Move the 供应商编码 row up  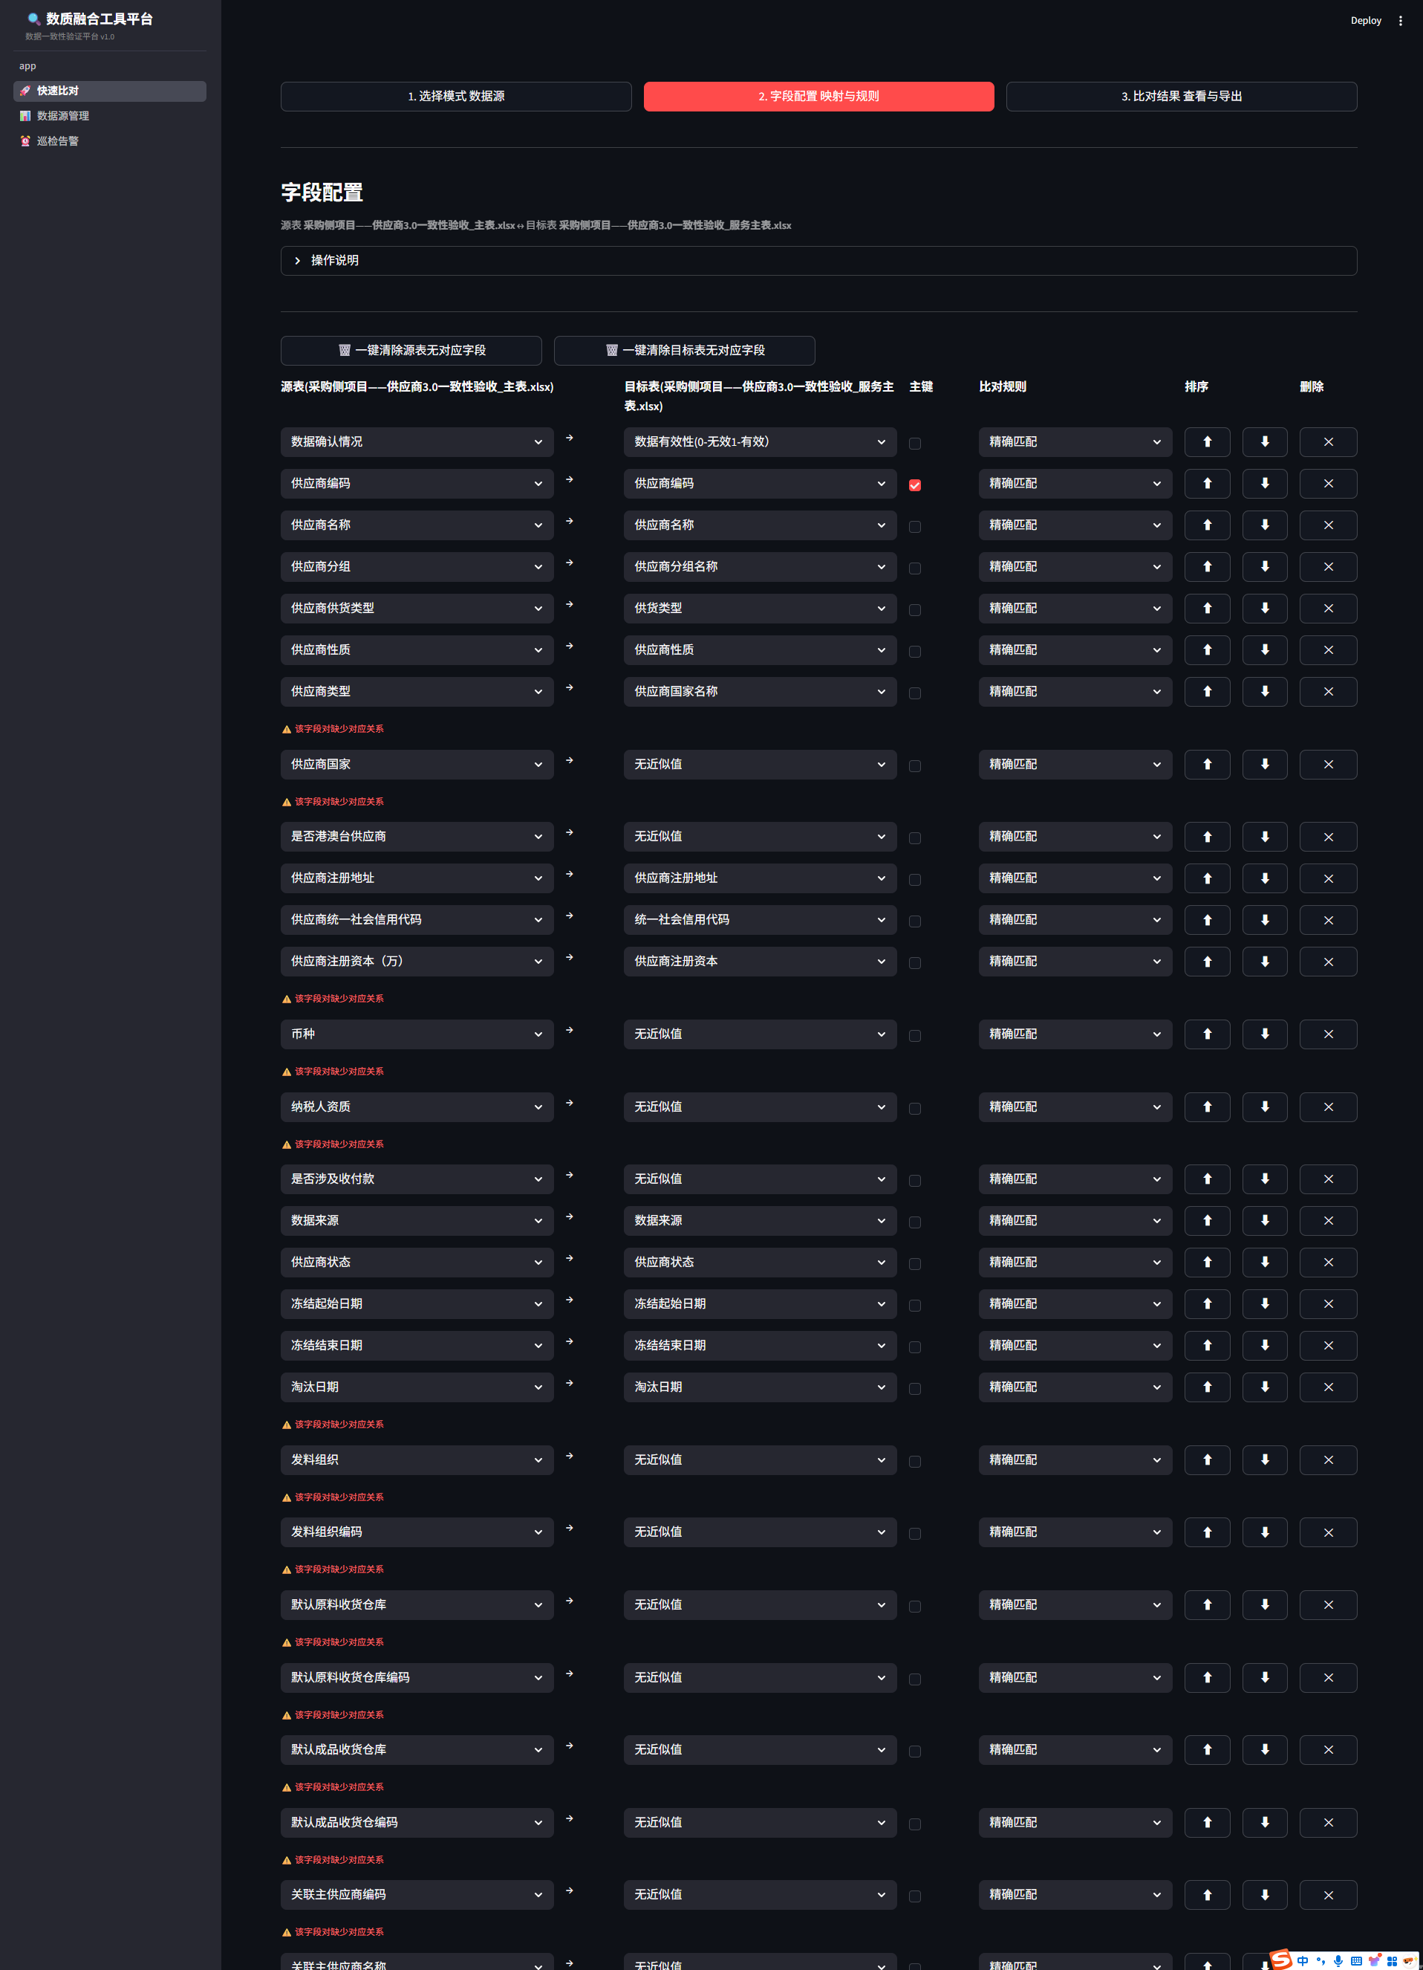1206,484
